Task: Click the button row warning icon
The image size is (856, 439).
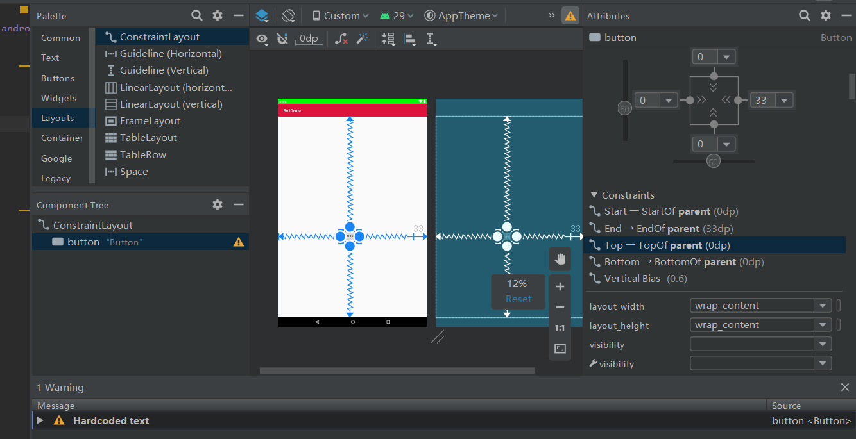Action: 239,242
